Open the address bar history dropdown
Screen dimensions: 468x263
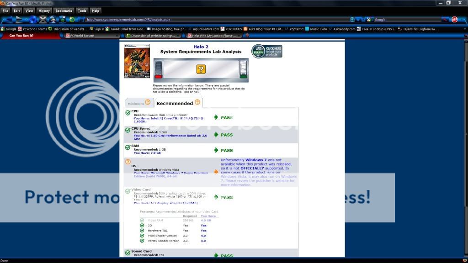tap(359, 20)
